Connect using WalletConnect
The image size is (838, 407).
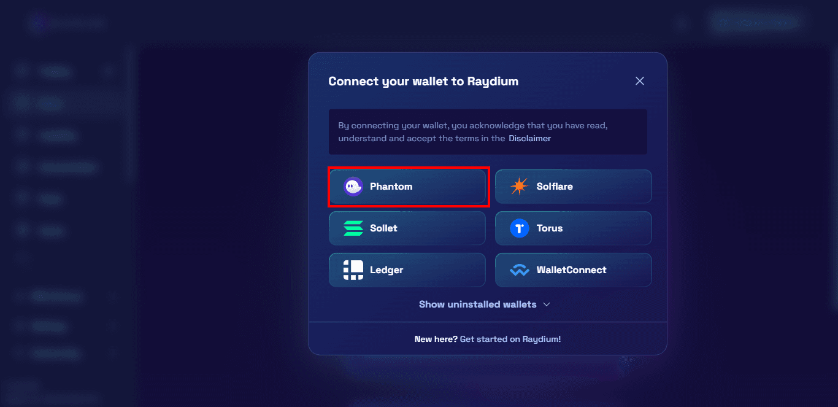click(573, 269)
